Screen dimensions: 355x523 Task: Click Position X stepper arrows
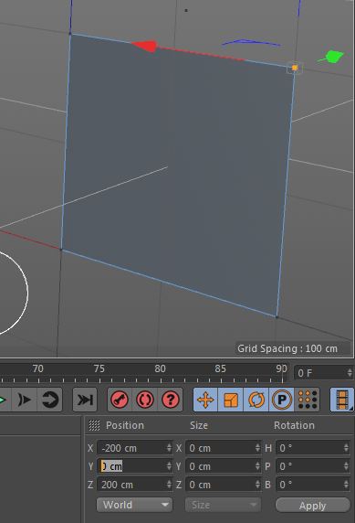[169, 448]
